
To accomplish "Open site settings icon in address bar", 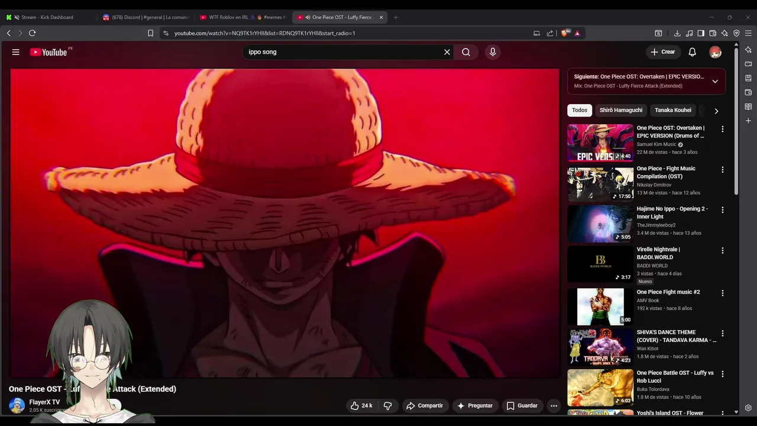I will click(166, 33).
